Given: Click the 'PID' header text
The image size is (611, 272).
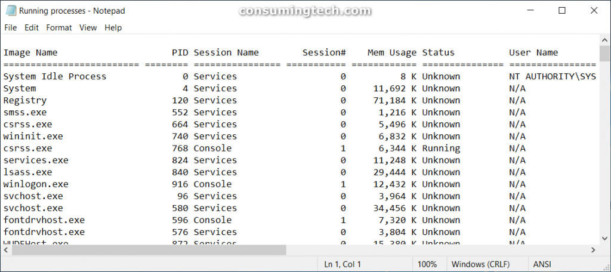Looking at the screenshot, I should [180, 52].
